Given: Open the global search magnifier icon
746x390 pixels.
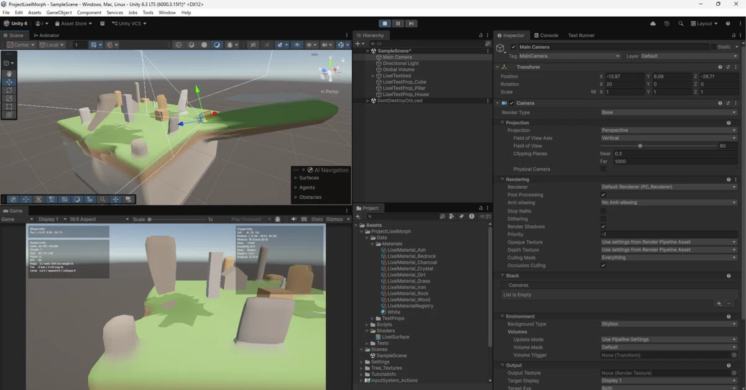Looking at the screenshot, I should [x=681, y=24].
